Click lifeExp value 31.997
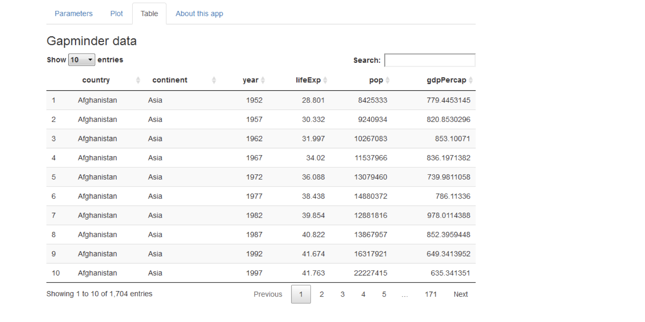 coord(313,138)
